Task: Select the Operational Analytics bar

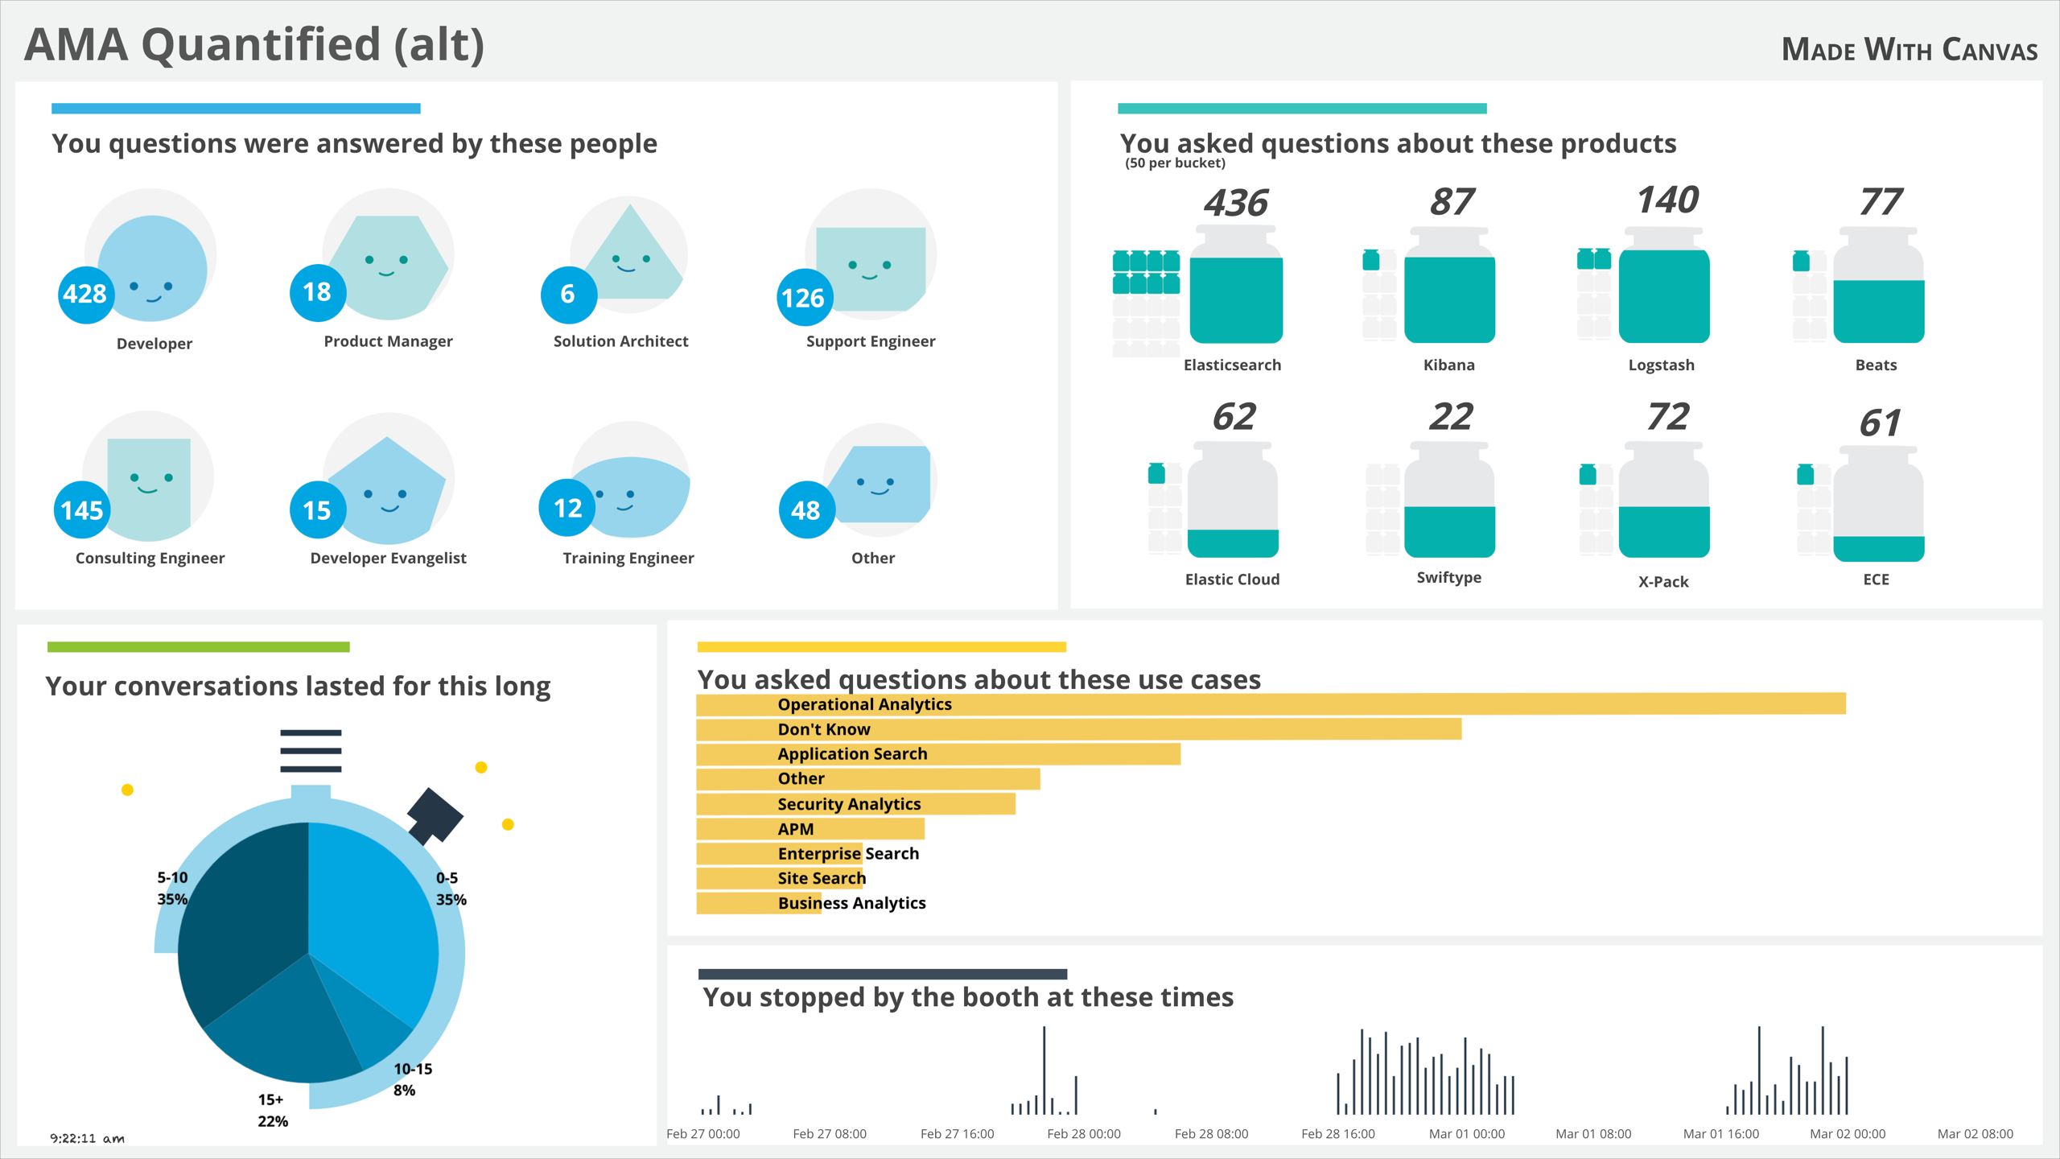Action: pos(1270,704)
